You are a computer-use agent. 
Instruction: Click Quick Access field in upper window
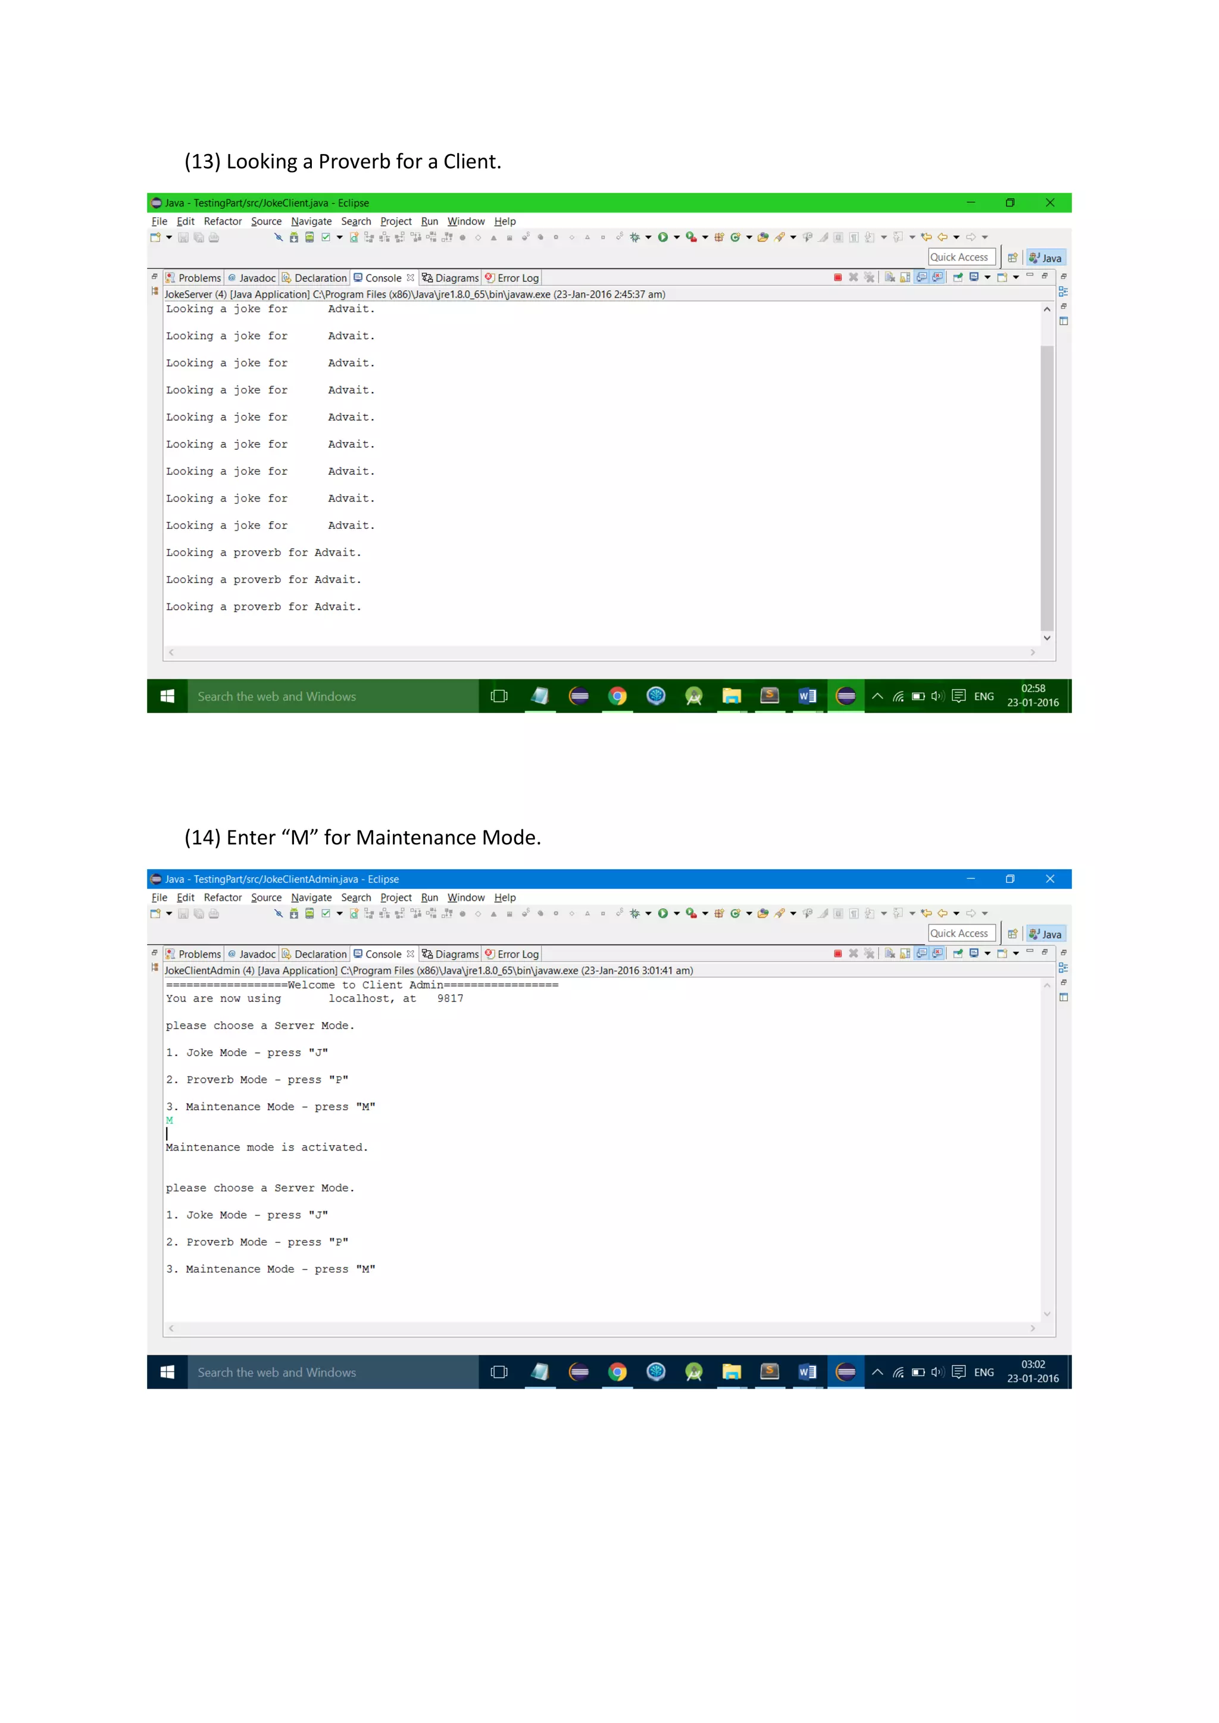click(962, 258)
